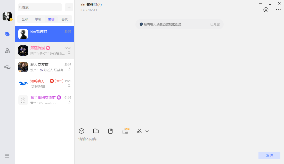This screenshot has width=284, height=164.
Task: Click the red badge next to 海鸥官方
Action: [x=52, y=81]
